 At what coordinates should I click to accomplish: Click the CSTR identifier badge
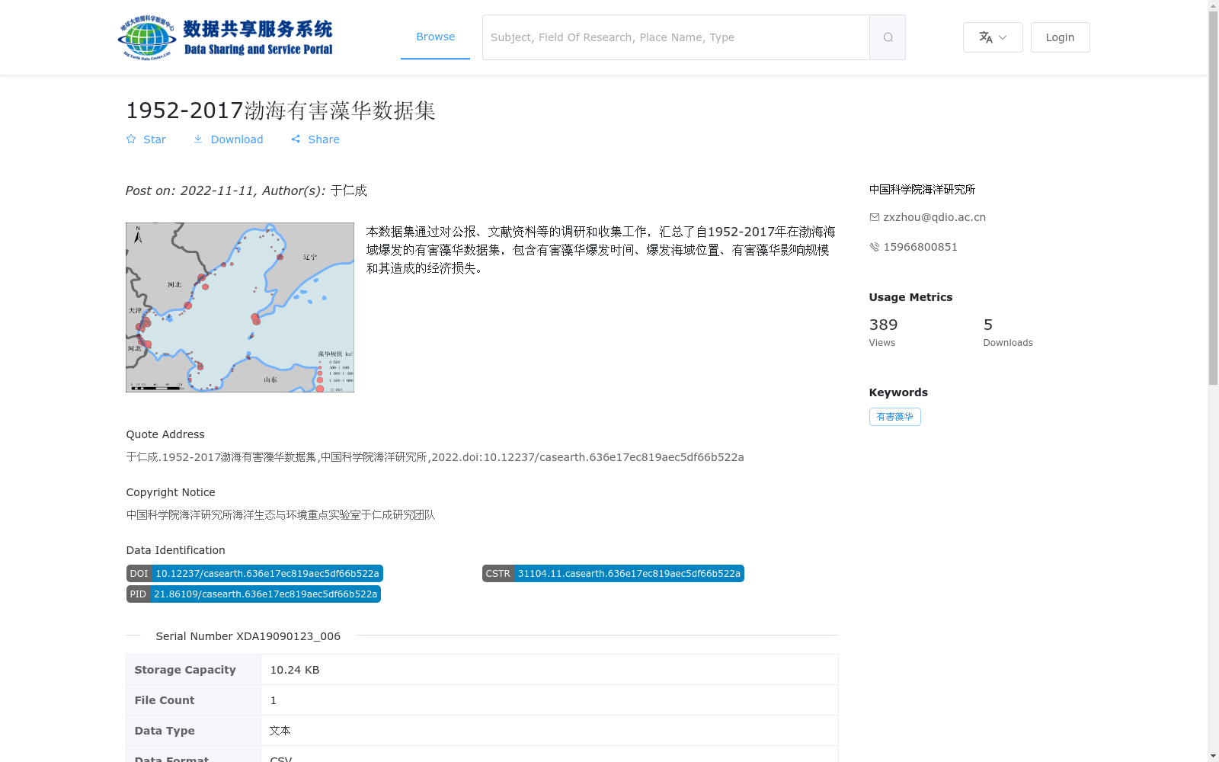click(613, 574)
